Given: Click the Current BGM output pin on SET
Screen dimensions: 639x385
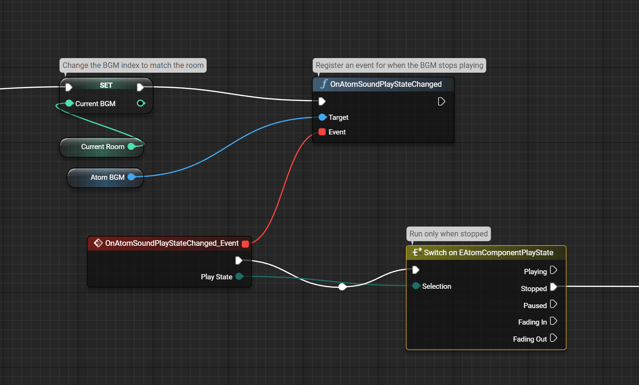Looking at the screenshot, I should pyautogui.click(x=140, y=103).
